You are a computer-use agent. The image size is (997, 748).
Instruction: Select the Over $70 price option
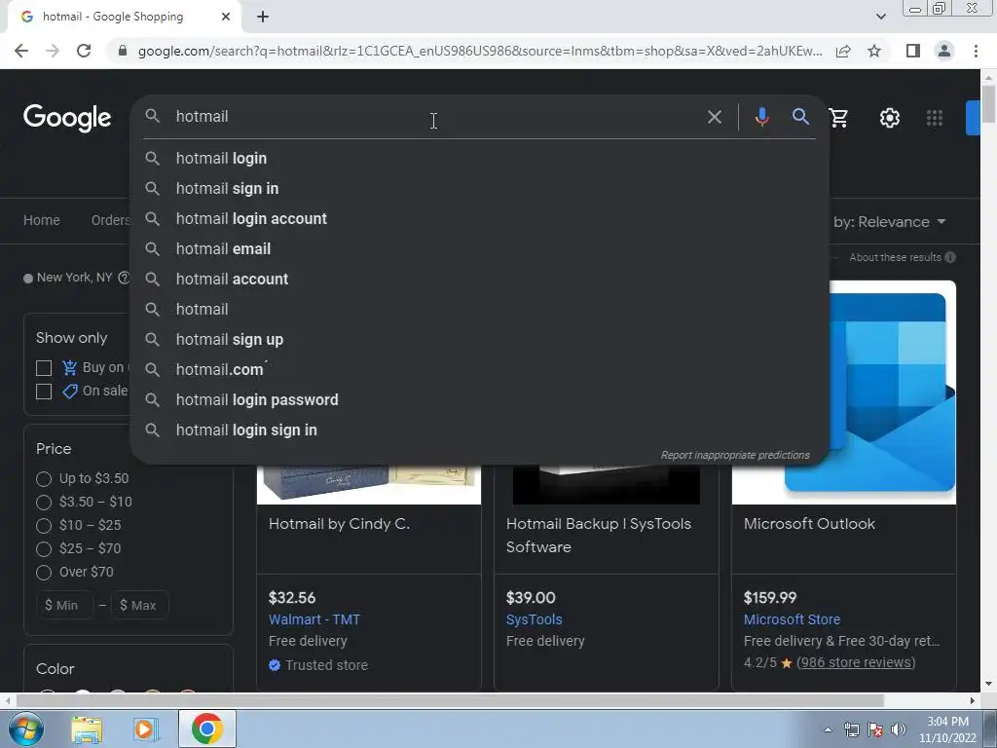click(43, 573)
